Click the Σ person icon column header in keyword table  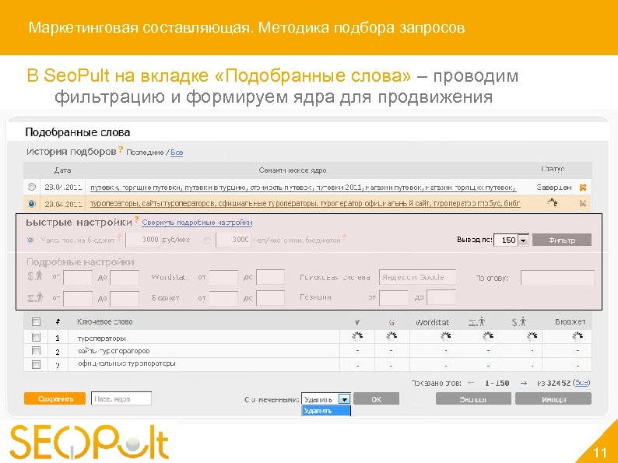click(477, 322)
